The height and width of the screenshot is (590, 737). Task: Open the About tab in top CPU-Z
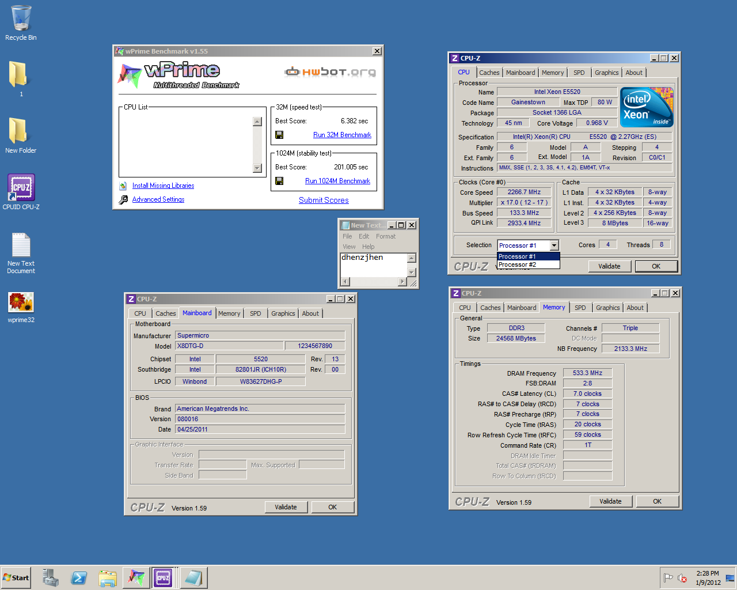[x=634, y=73]
